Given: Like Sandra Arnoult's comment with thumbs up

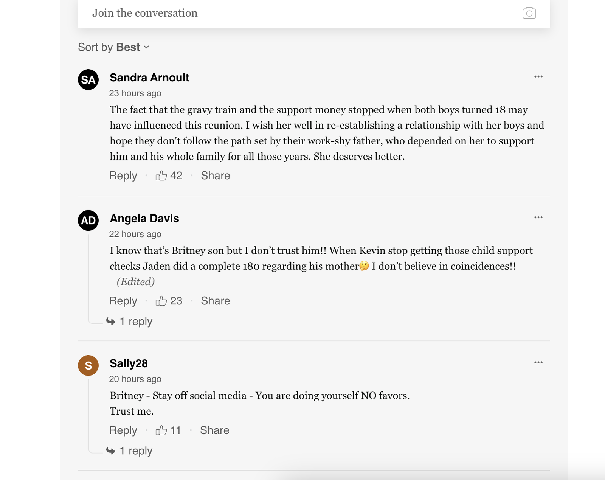Looking at the screenshot, I should point(161,176).
